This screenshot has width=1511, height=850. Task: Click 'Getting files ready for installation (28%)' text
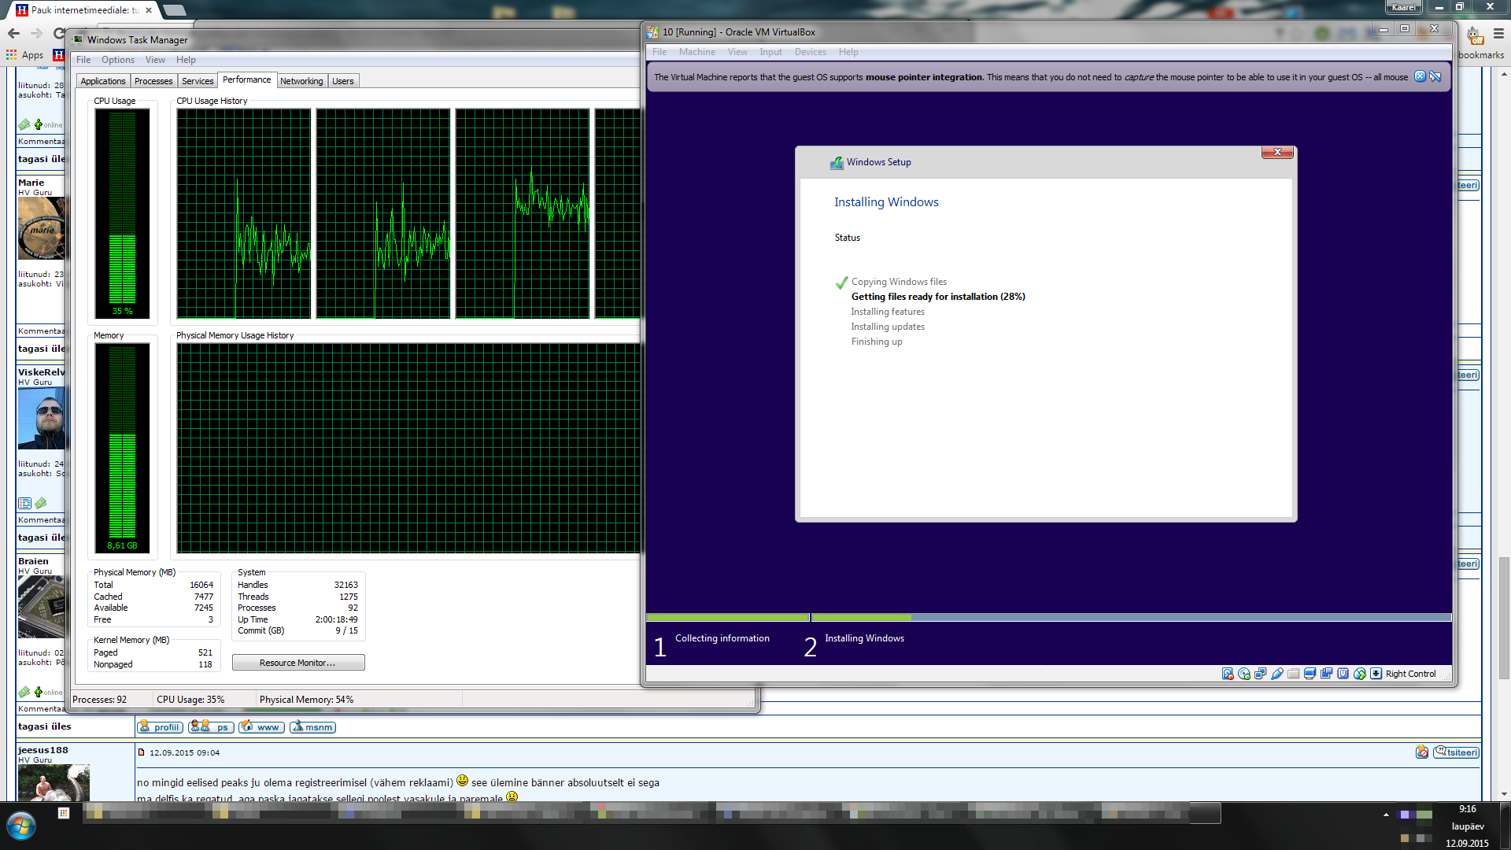pyautogui.click(x=938, y=297)
